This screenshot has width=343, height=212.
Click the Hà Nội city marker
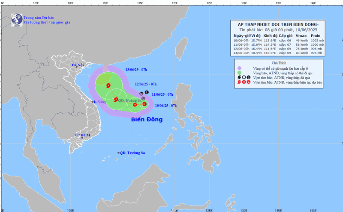point(76,68)
